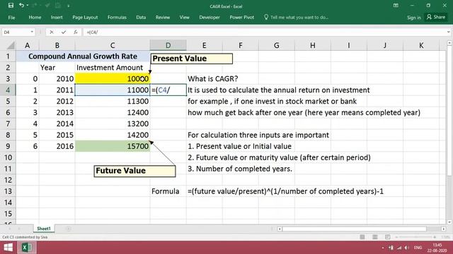This screenshot has width=453, height=254.
Task: Switch to Page Layout view in status bar
Action: coord(374,237)
